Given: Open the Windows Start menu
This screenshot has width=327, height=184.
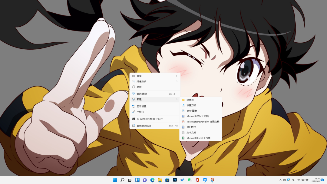Looking at the screenshot, I should 115,180.
